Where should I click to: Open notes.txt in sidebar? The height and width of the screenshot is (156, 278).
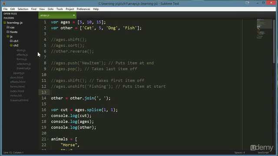(x=16, y=95)
